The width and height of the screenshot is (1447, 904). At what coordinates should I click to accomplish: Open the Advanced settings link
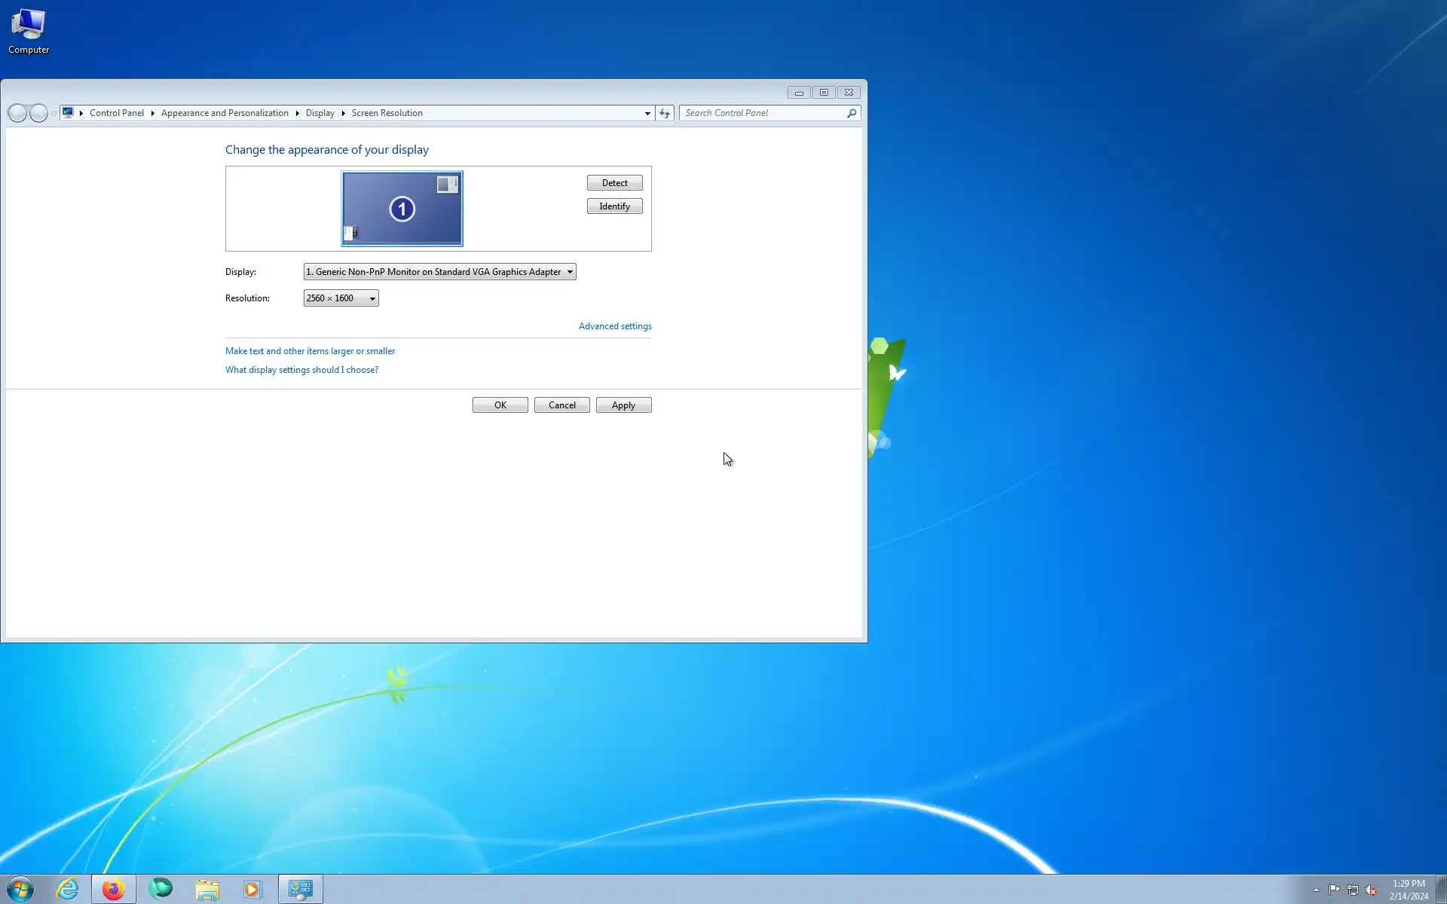615,326
